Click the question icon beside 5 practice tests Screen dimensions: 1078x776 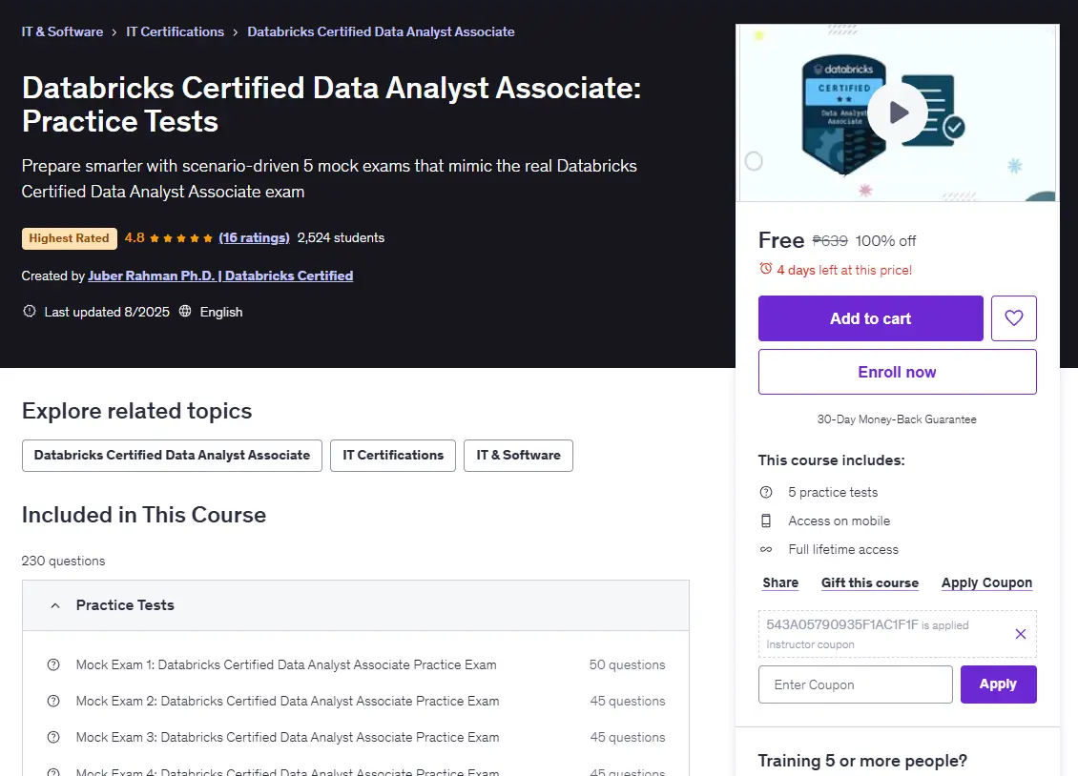[766, 492]
